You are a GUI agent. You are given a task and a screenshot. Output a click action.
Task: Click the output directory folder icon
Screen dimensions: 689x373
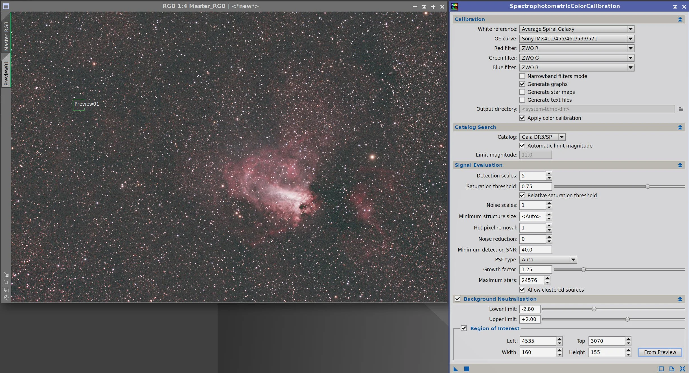coord(681,109)
